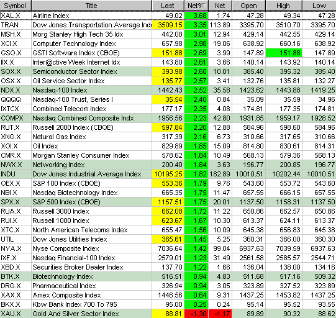This screenshot has height=318, width=336.
Task: Click the Net% column sort arrow
Action: click(x=204, y=6)
